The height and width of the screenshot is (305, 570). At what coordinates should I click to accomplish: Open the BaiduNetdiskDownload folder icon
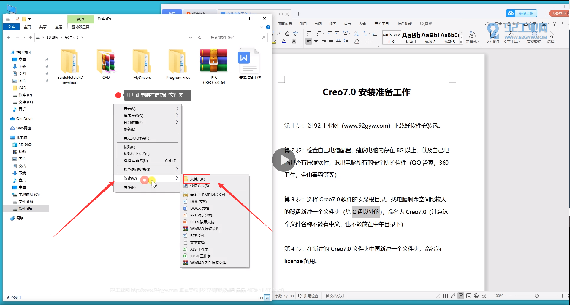click(70, 61)
